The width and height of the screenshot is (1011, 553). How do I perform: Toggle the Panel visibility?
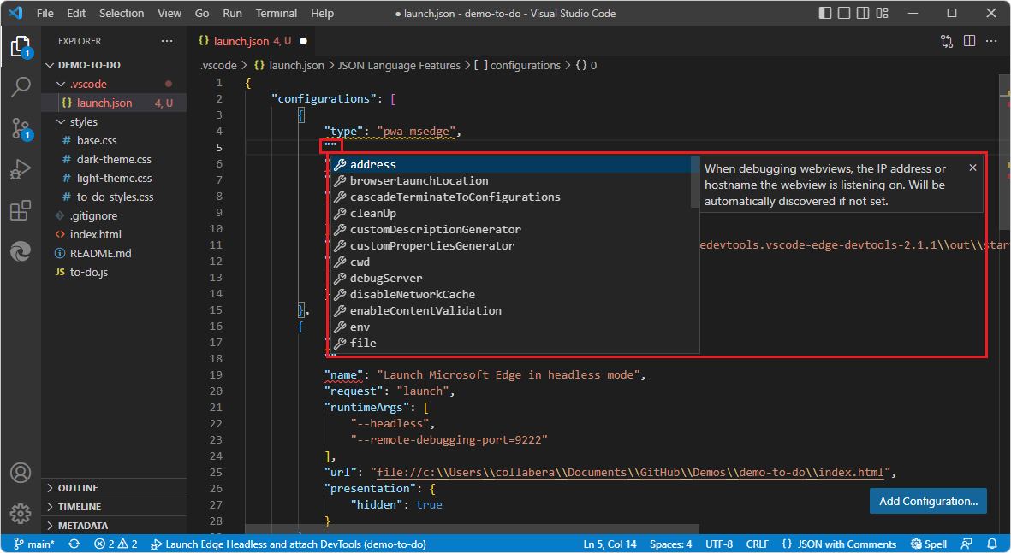pos(844,13)
